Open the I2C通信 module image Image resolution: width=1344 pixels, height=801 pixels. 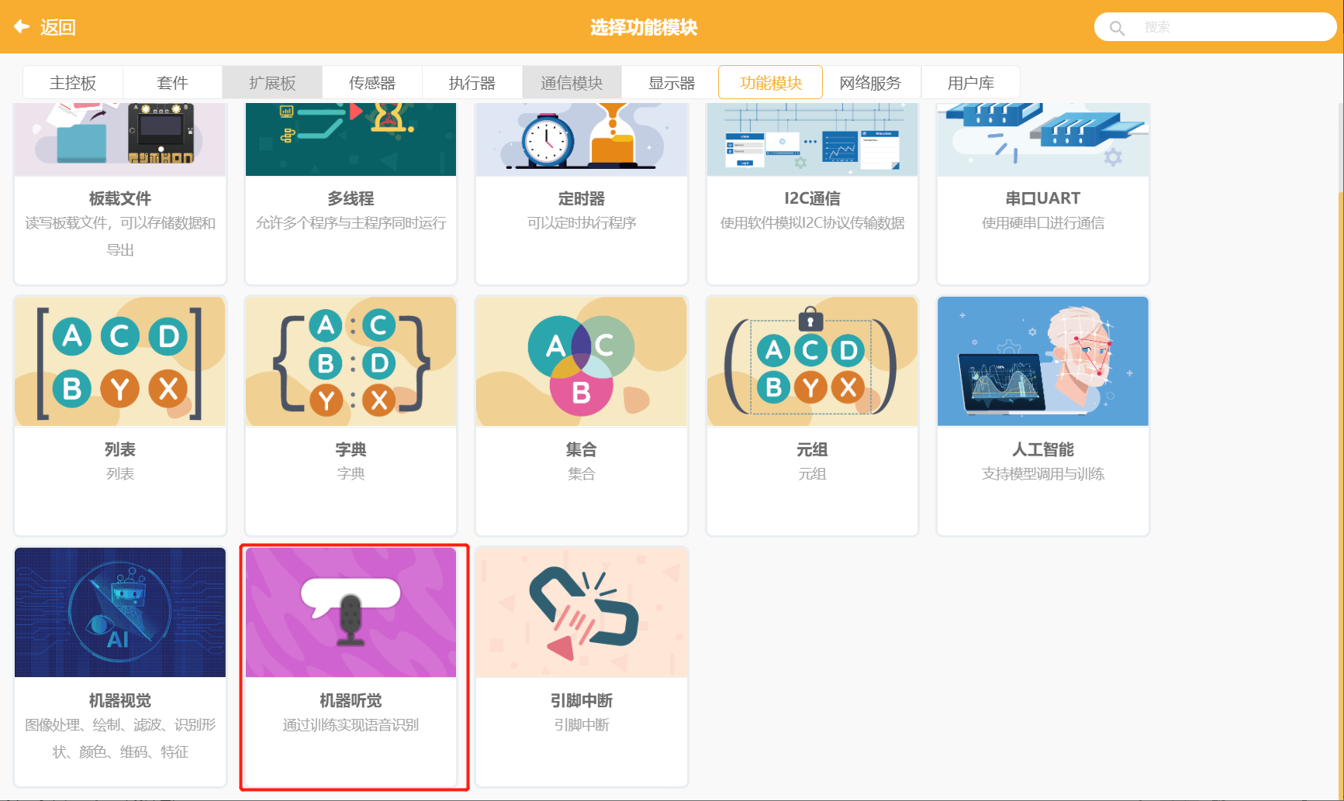tap(812, 139)
